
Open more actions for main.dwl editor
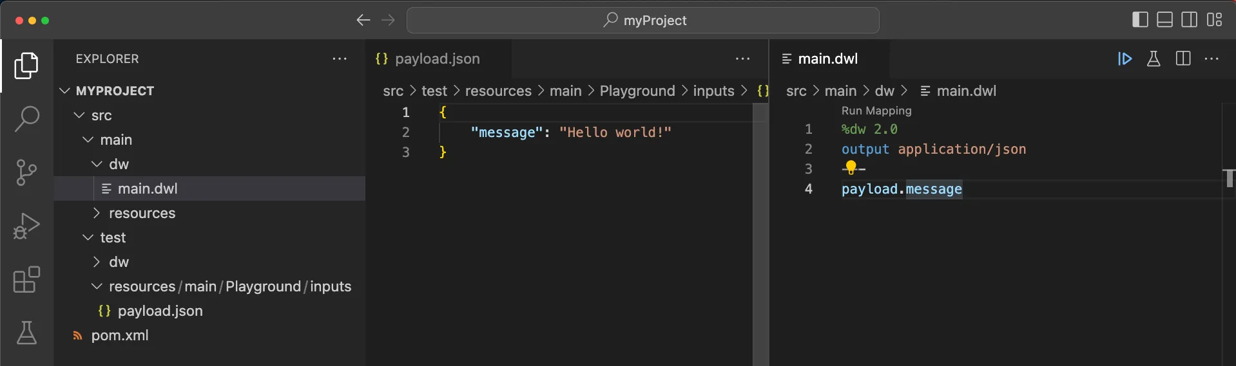click(x=1212, y=59)
